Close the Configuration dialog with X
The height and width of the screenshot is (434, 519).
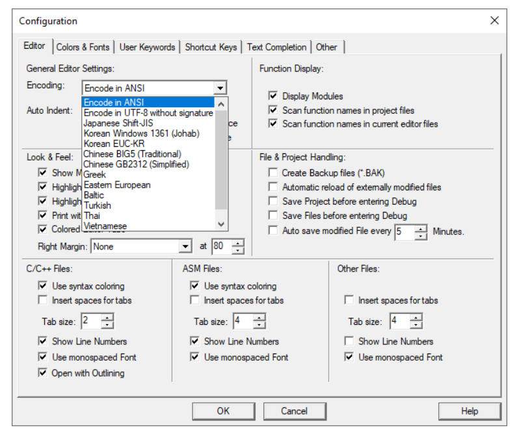[x=494, y=21]
